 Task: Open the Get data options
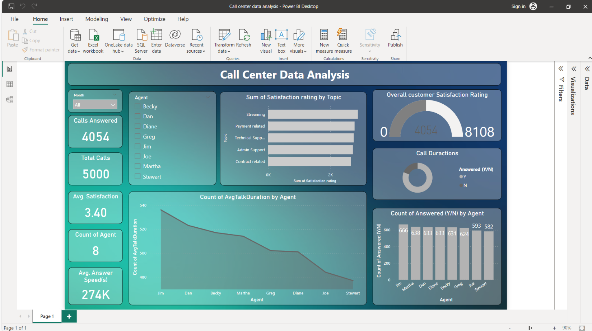tap(74, 41)
